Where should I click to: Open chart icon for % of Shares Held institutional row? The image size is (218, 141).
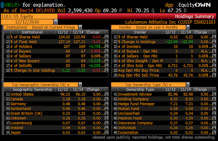click(x=106, y=37)
